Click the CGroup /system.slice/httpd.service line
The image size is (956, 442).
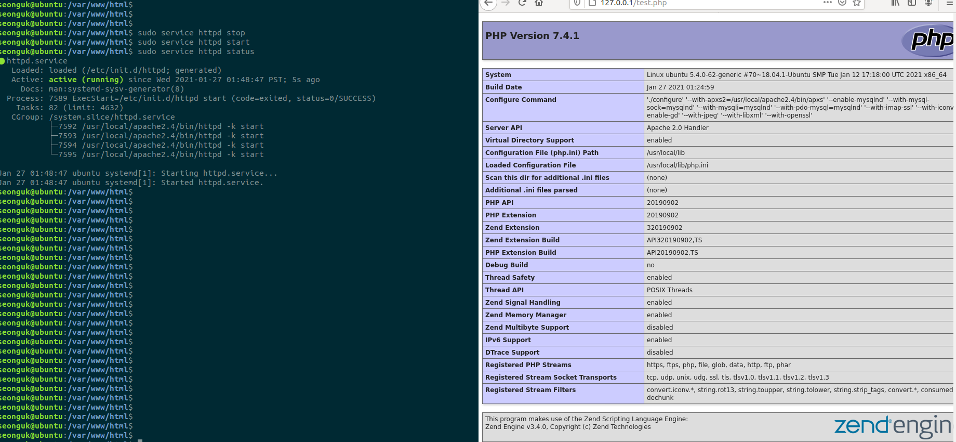(x=93, y=117)
